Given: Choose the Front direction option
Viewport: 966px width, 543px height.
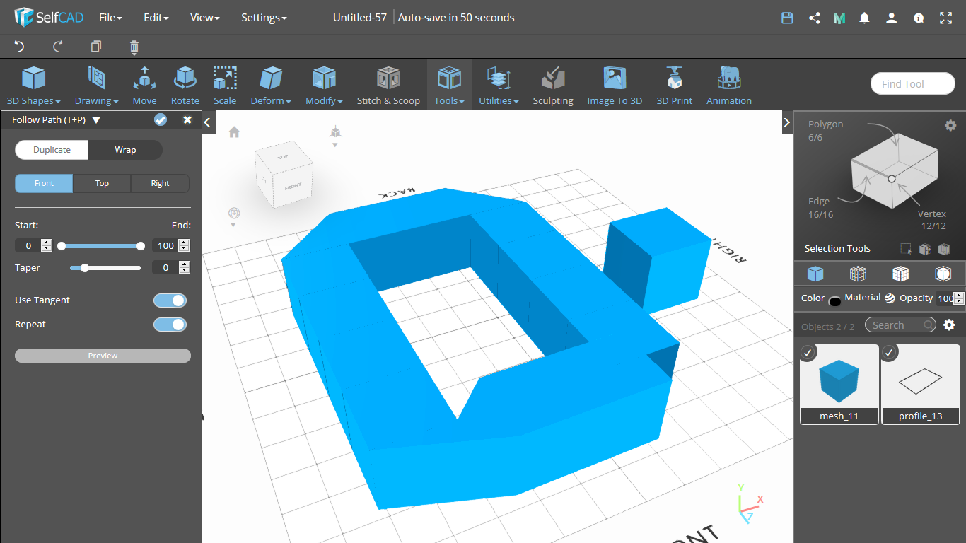Looking at the screenshot, I should 44,183.
